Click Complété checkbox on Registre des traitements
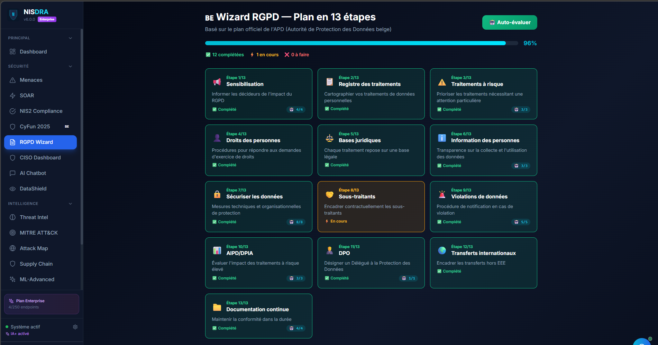658x345 pixels. [327, 109]
